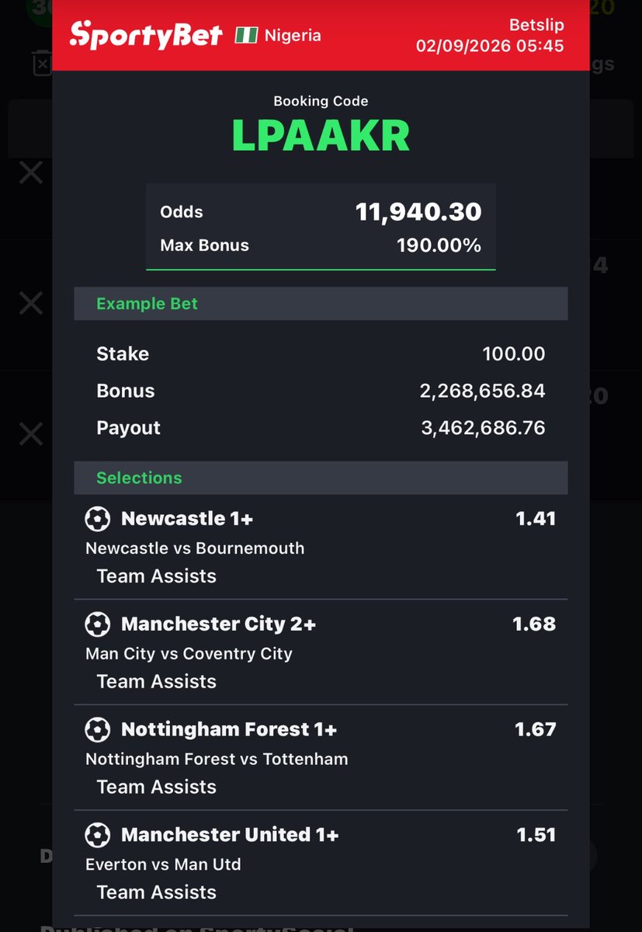Image resolution: width=642 pixels, height=932 pixels.
Task: Tap the Manchester City 2+ football icon
Action: coord(97,624)
